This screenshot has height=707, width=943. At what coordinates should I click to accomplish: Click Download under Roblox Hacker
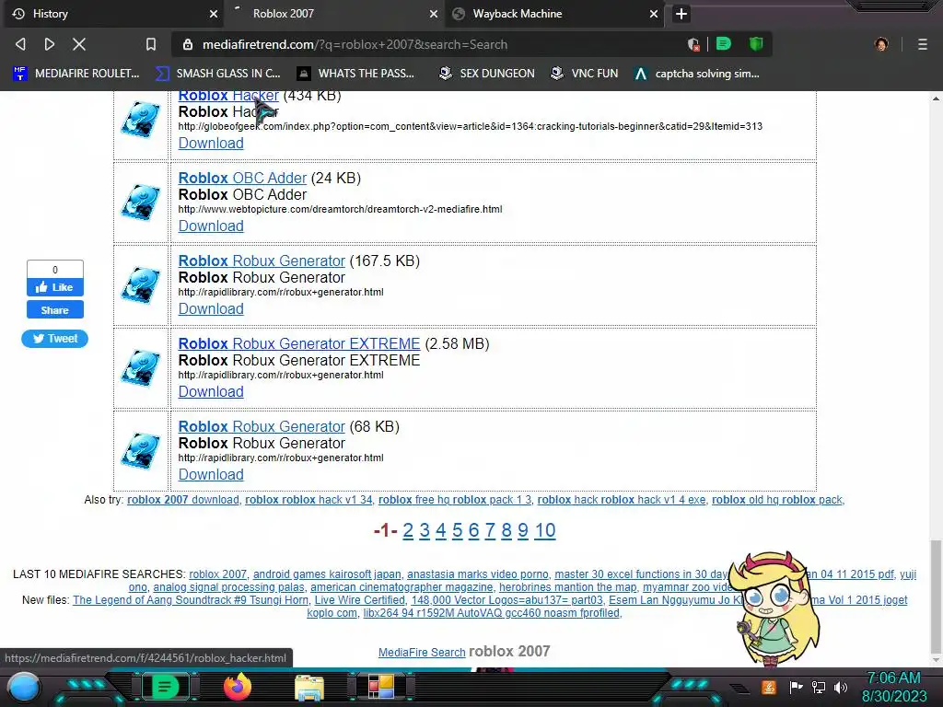pos(211,143)
